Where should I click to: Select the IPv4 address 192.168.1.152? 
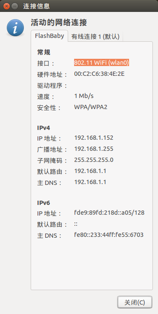(94, 138)
